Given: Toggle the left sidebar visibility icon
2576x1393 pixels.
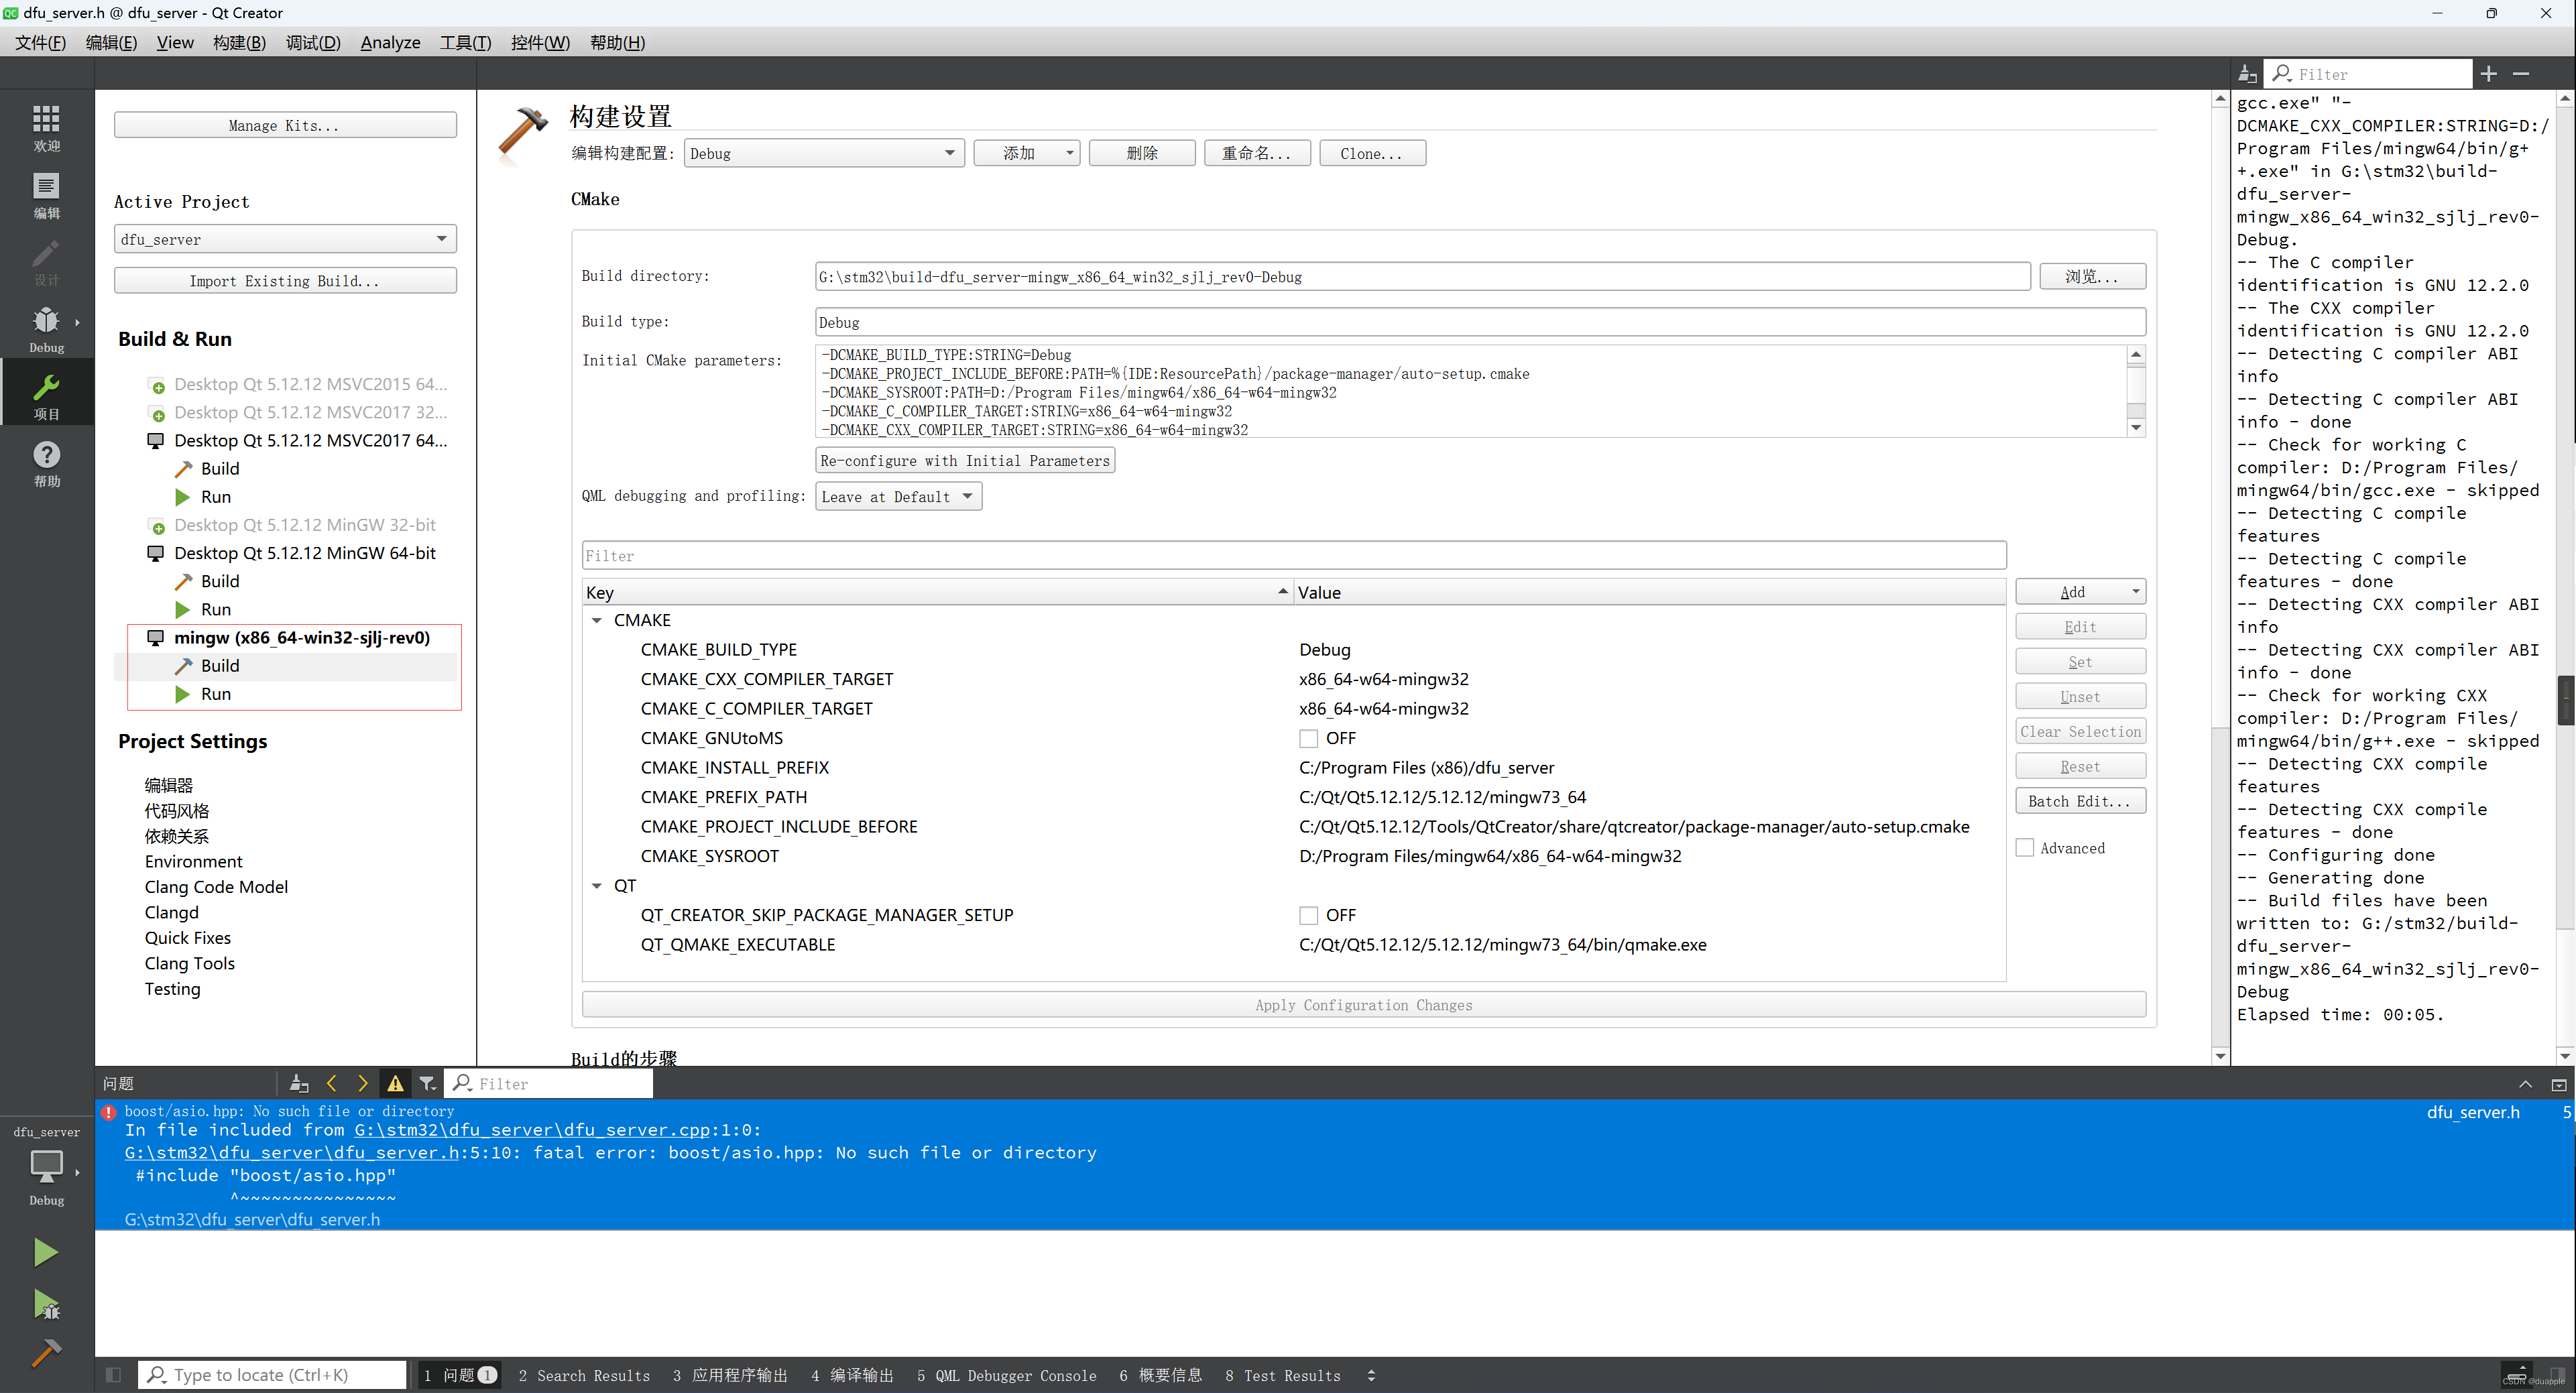Looking at the screenshot, I should point(113,1375).
